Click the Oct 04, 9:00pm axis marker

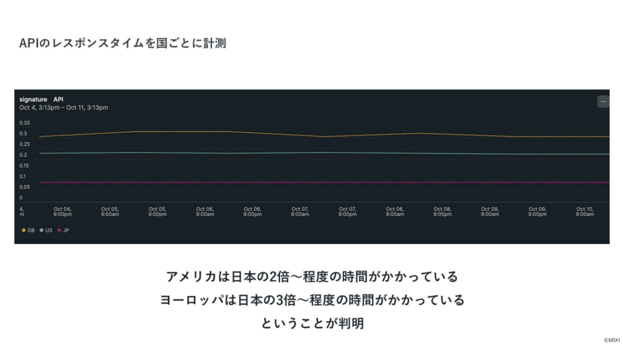[62, 212]
